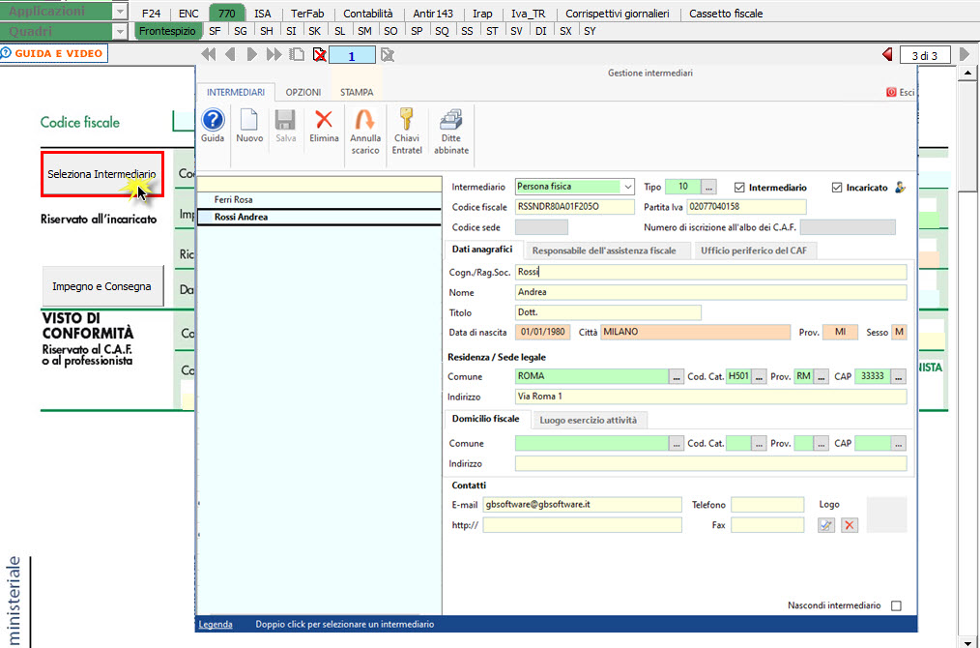
Task: Switch to Luogo esercizio attività tab
Action: (589, 420)
